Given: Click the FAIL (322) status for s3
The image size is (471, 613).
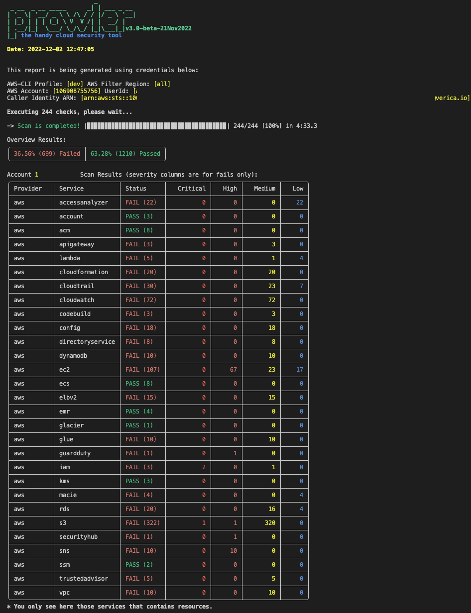Looking at the screenshot, I should pos(141,523).
